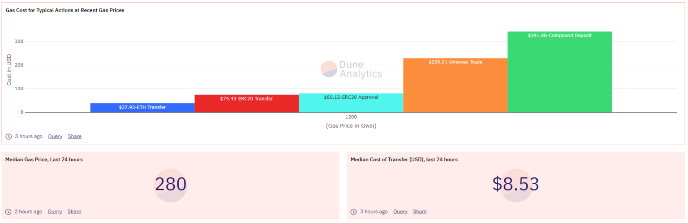The image size is (688, 223).
Task: Click the clock icon in Median Cost of Transfer panel
Action: (x=354, y=211)
